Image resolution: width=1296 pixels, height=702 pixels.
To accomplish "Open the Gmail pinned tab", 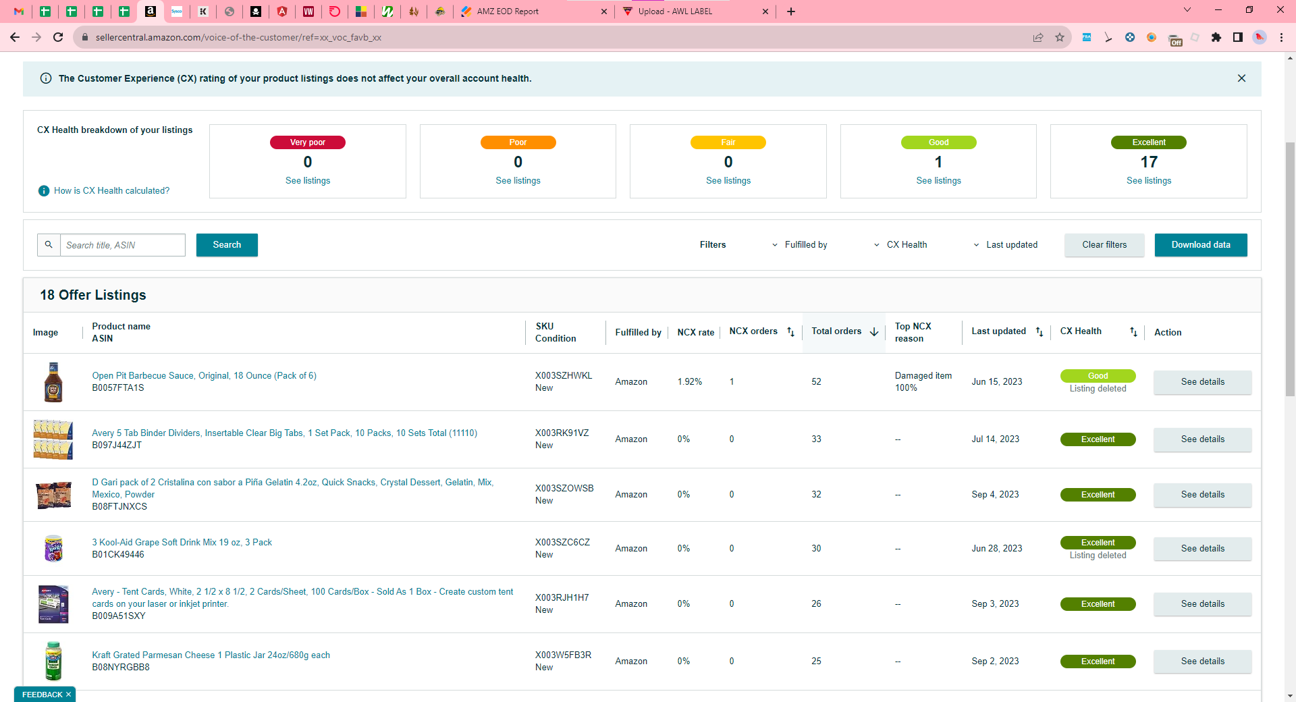I will [x=19, y=11].
